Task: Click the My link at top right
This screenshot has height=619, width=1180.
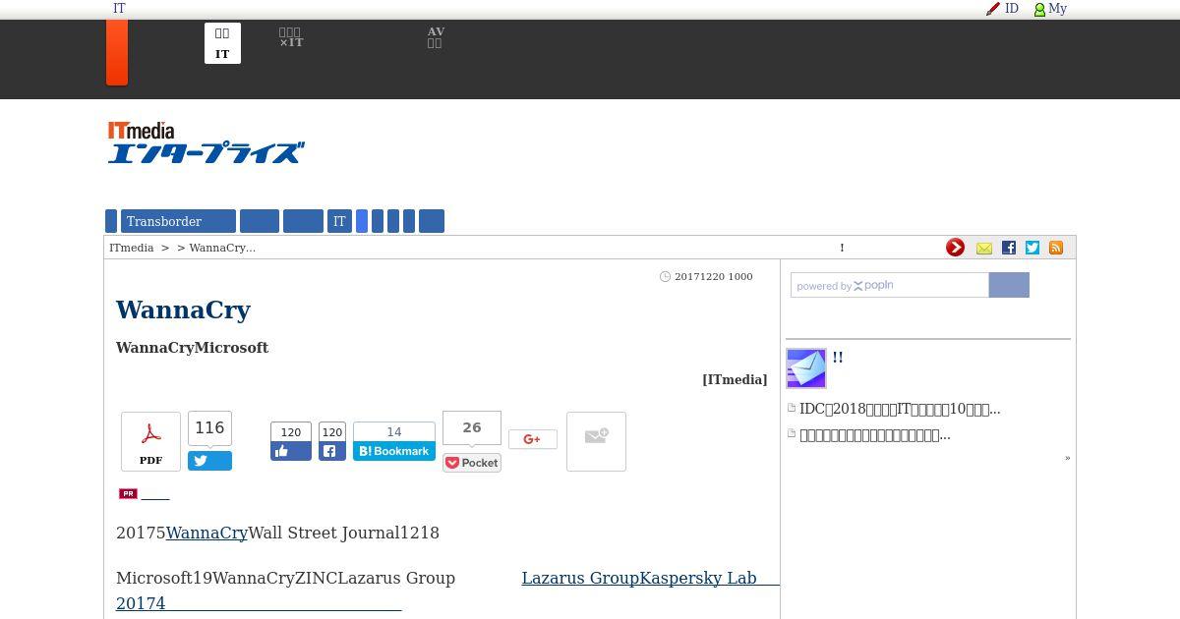Action: (1057, 8)
